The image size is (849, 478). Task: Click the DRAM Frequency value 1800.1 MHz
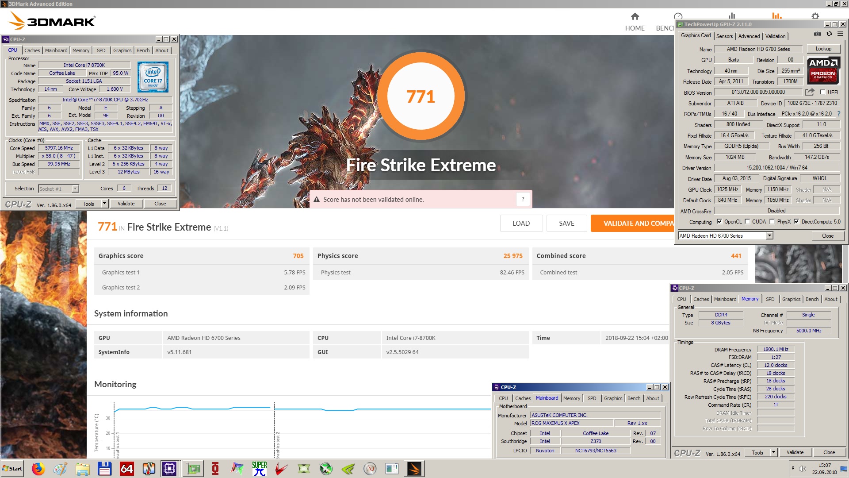pos(776,349)
